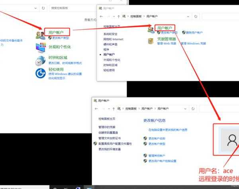Open the 轻松使用 blue accessibility icon
Image resolution: width=239 pixels, height=189 pixels.
click(40, 73)
